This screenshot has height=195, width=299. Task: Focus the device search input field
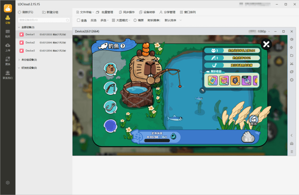[44, 20]
